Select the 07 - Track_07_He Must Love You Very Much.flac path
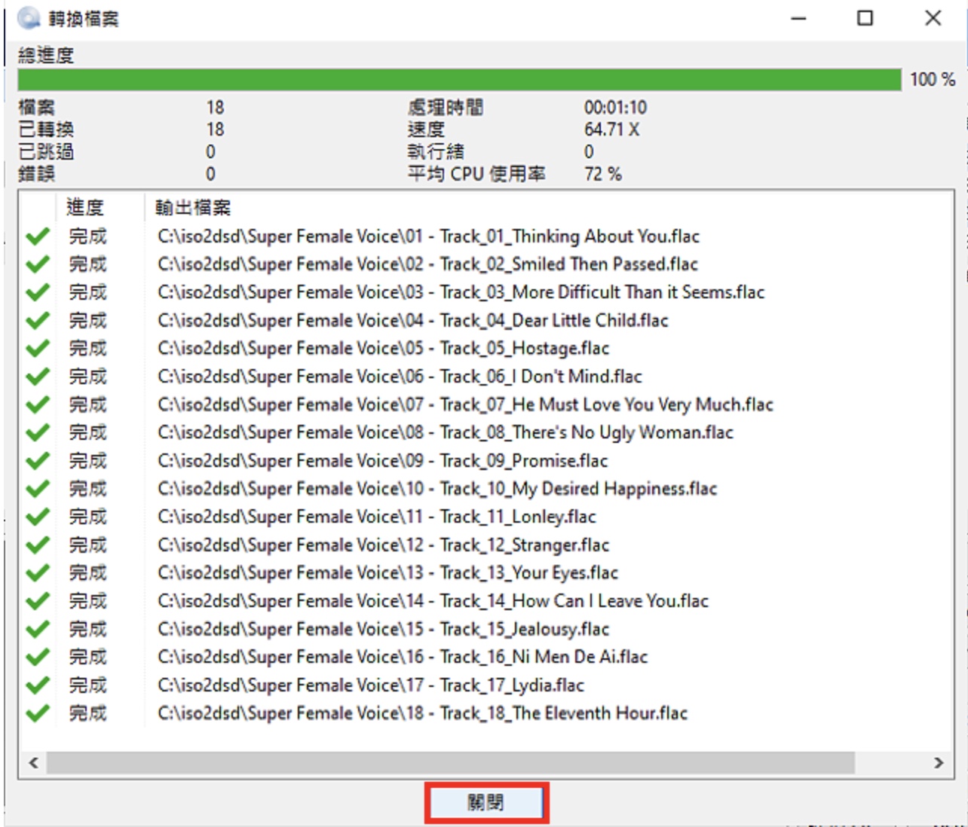Image resolution: width=968 pixels, height=827 pixels. [x=465, y=405]
